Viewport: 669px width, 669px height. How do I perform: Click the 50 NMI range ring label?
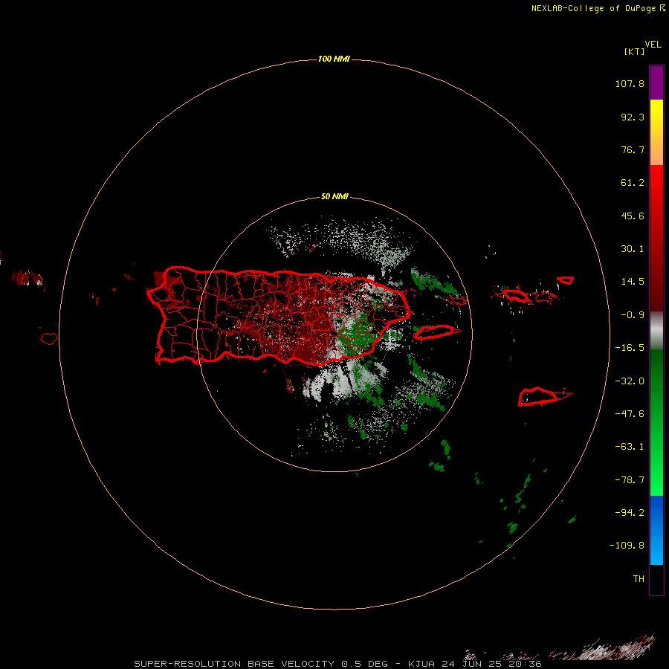[334, 197]
